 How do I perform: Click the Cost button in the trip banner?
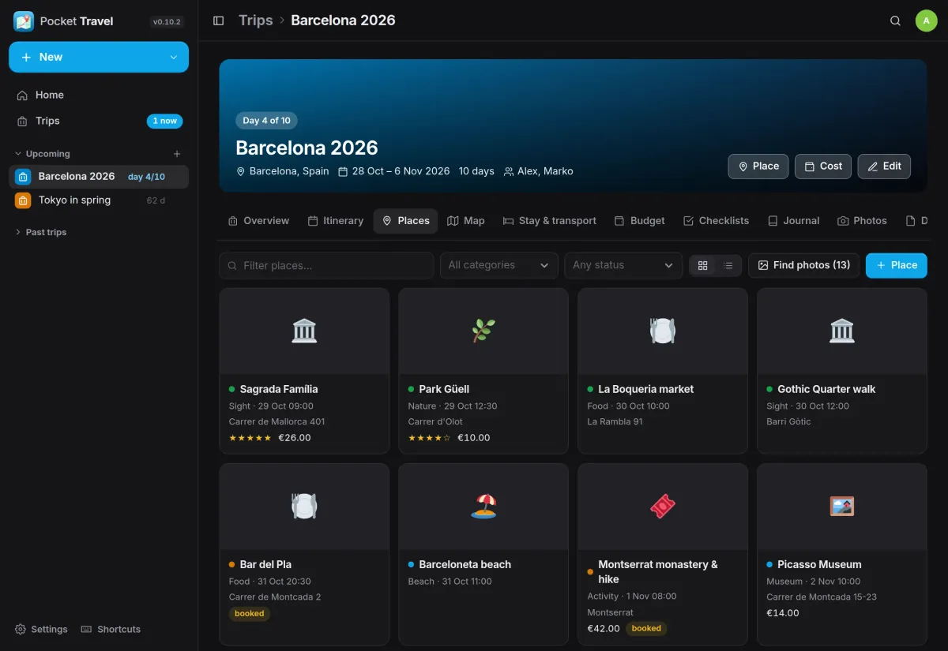point(823,166)
